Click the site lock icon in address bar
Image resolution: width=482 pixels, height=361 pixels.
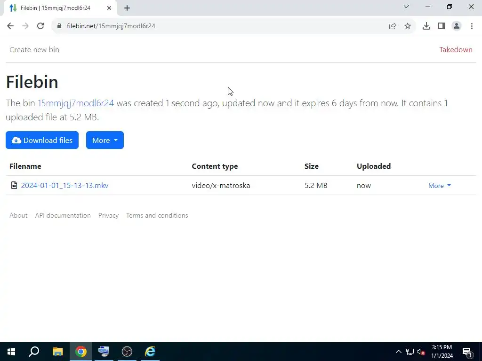(x=59, y=26)
